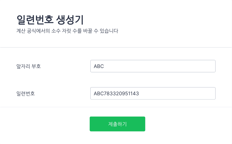Image resolution: width=232 pixels, height=144 pixels.
Task: Click the word 앞자리 in prefix label
Action: 23,66
